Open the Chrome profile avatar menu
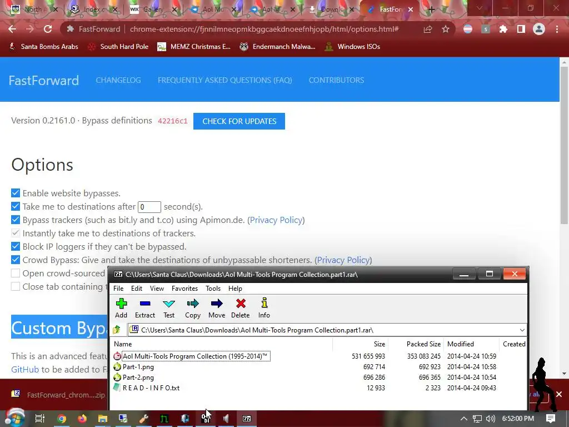Screen dimensions: 569x427 tap(539, 29)
